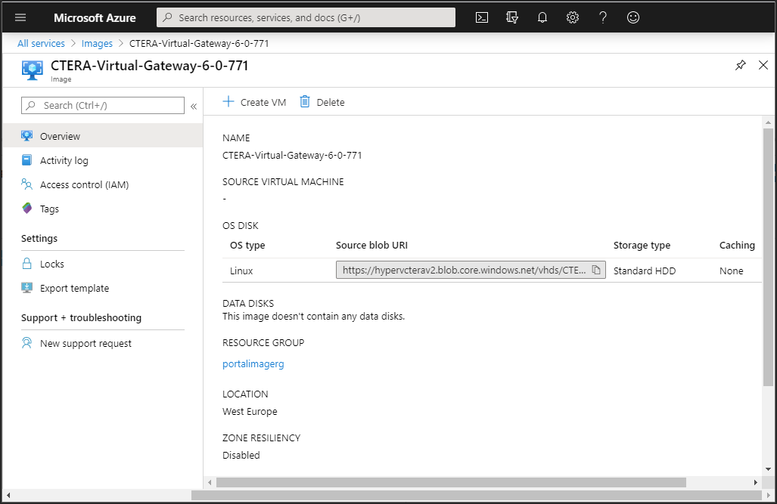Click the Standard HDD storage type cell
777x504 pixels.
coord(644,271)
